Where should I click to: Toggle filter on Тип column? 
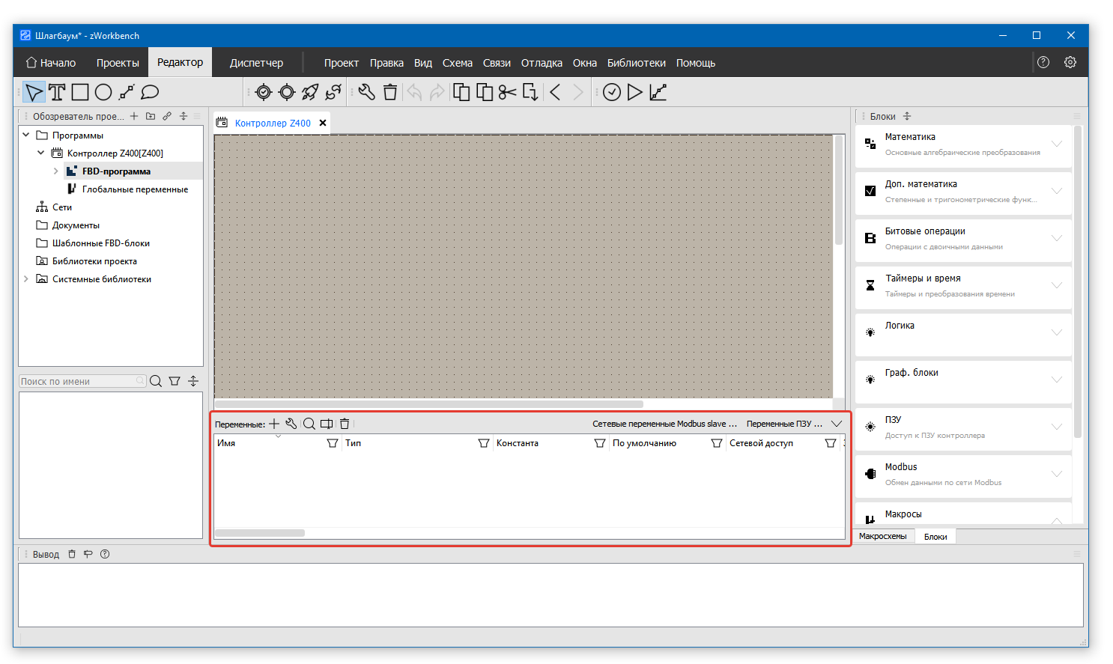click(x=484, y=443)
